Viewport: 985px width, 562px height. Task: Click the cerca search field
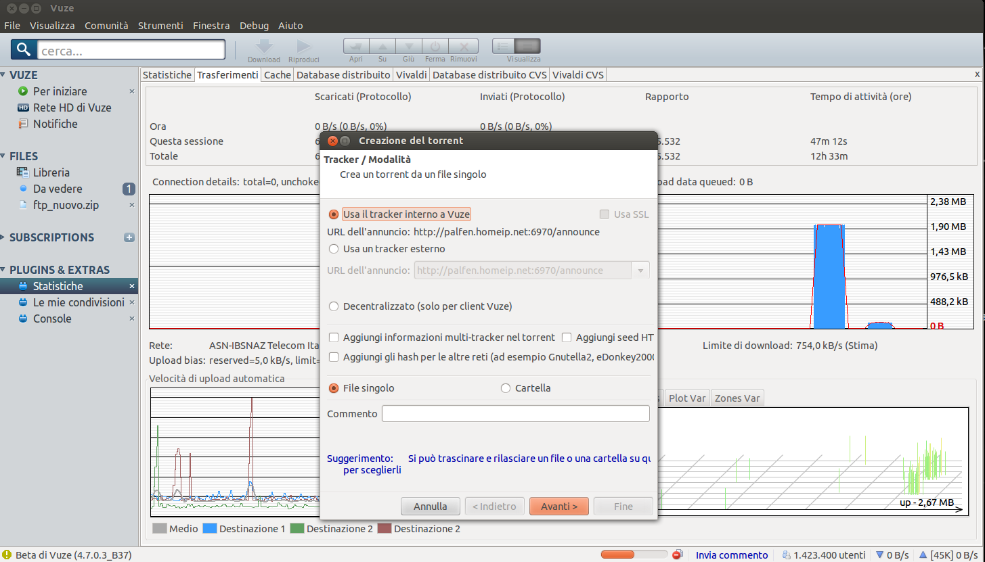click(x=131, y=50)
